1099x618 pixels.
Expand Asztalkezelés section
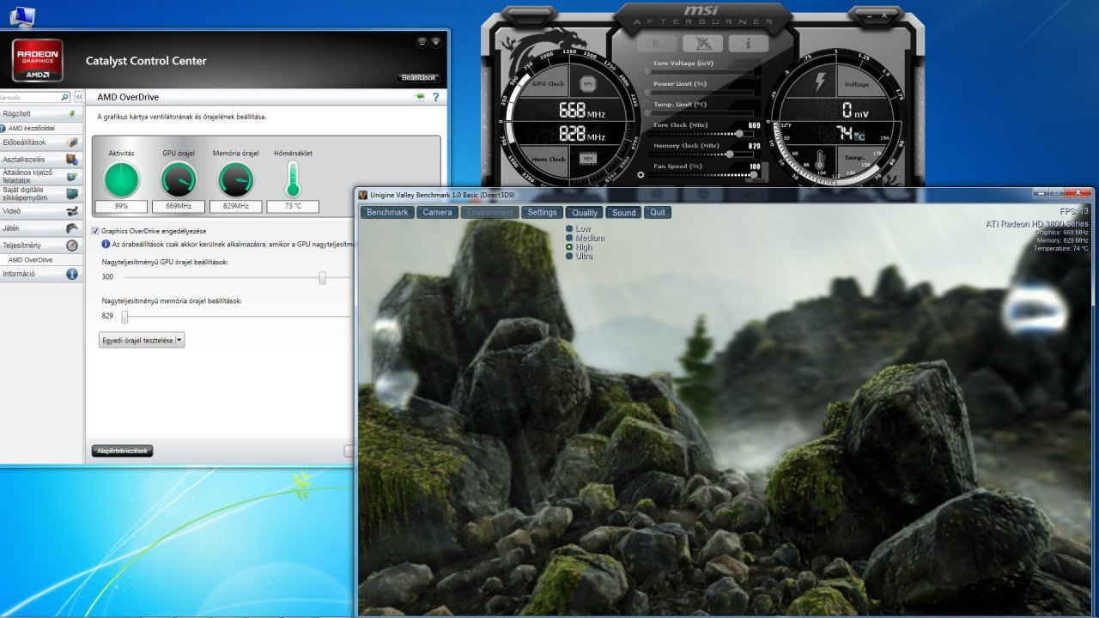pos(41,159)
